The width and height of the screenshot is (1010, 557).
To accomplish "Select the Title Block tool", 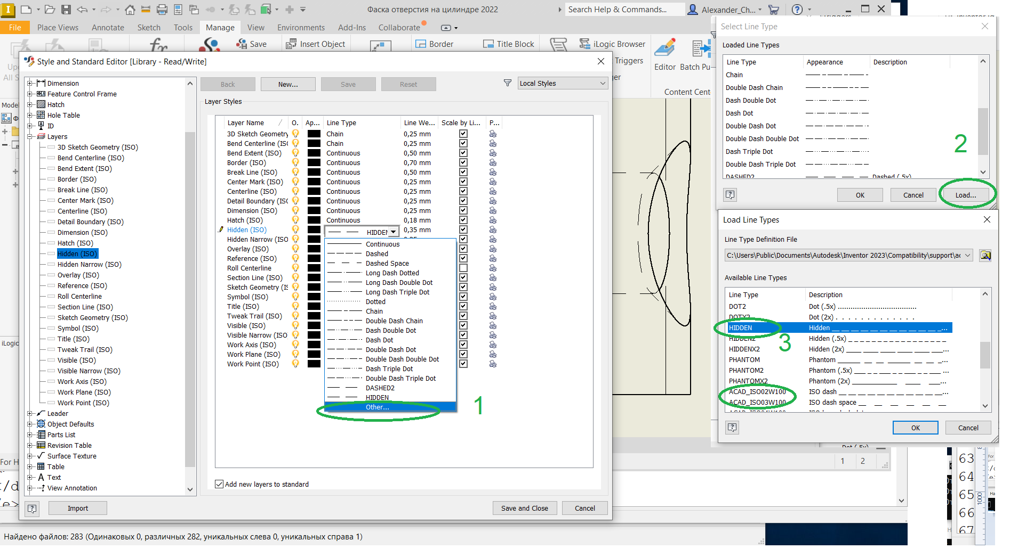I will (508, 44).
